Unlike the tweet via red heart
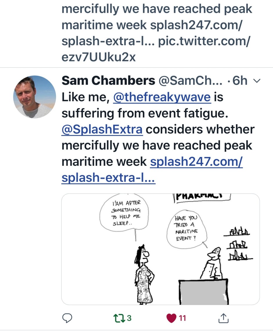The height and width of the screenshot is (332, 273). click(171, 318)
